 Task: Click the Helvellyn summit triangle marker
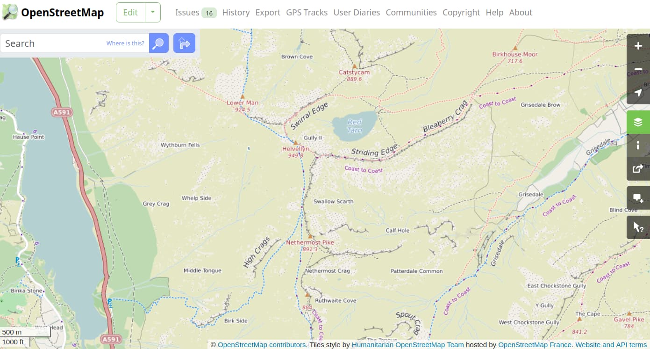pos(295,142)
